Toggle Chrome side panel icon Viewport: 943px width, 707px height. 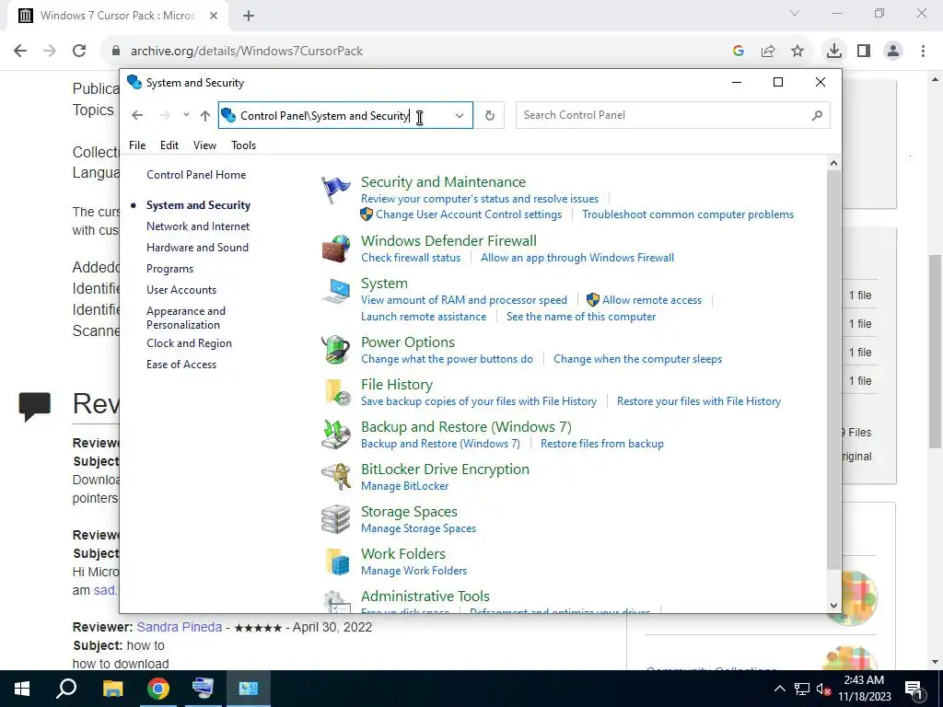[864, 52]
